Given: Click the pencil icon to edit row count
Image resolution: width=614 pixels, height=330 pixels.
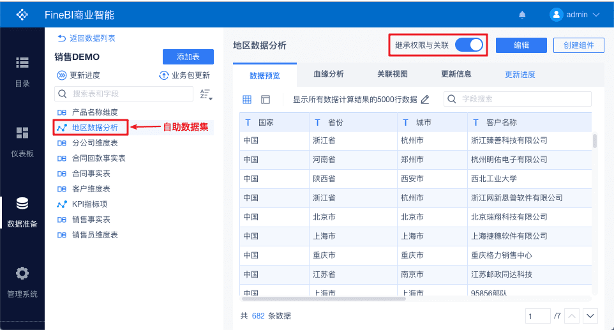Looking at the screenshot, I should (x=425, y=100).
